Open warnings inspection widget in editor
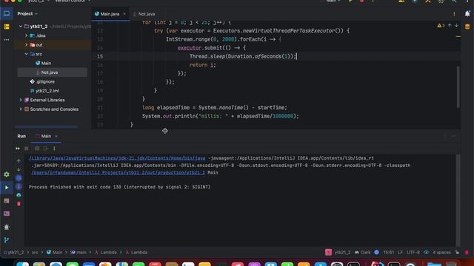Viewport: 474px width, 266px height. (x=441, y=26)
